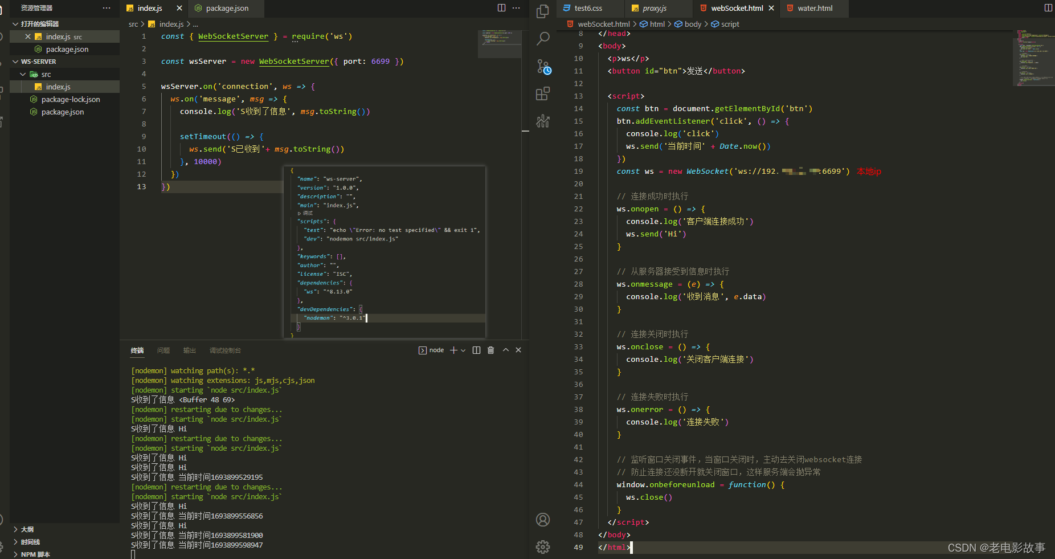
Task: Click script breadcrumb segment
Action: point(730,24)
